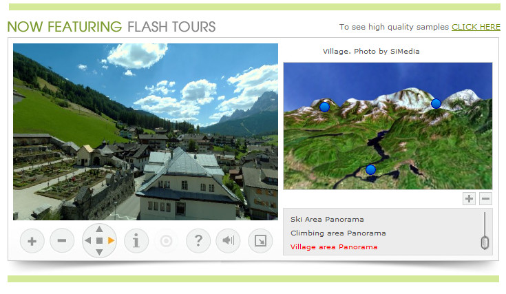Select Village area Panorama in the list
The width and height of the screenshot is (506, 294).
click(x=334, y=247)
